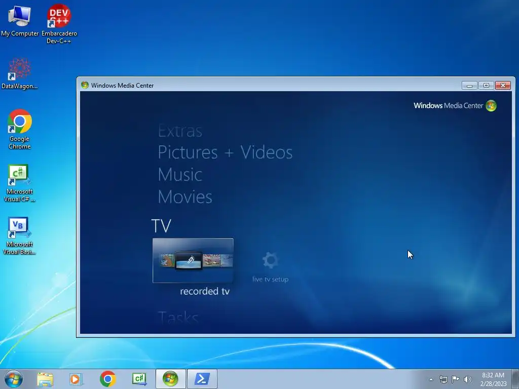This screenshot has width=519, height=389.
Task: Click the live tv setup label
Action: click(x=271, y=279)
